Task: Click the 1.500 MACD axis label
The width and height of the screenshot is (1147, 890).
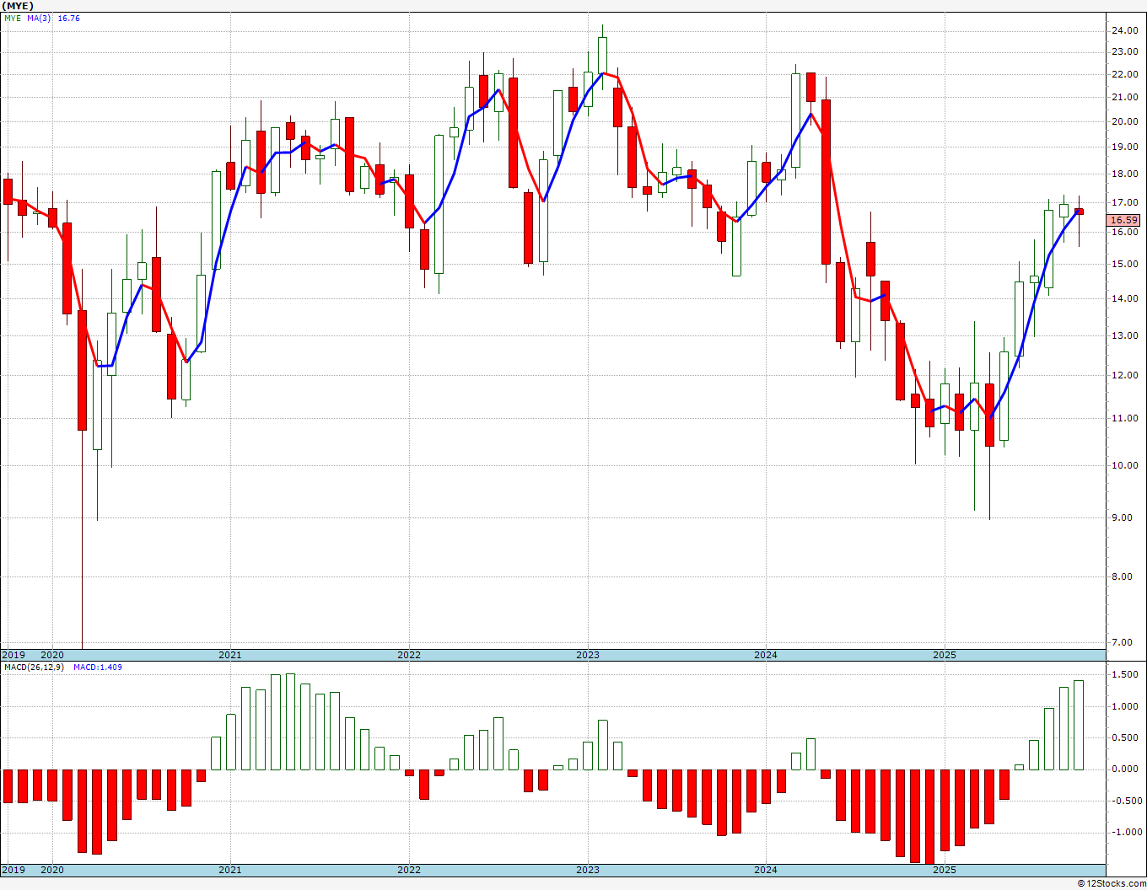Action: click(1126, 675)
